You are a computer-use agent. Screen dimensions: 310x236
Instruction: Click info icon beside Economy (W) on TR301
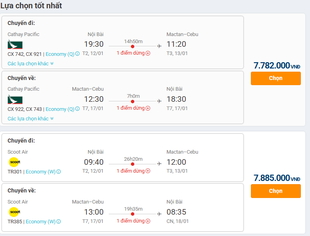tap(58, 172)
